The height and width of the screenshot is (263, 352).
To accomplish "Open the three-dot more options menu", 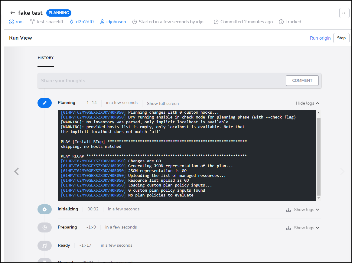I will [x=344, y=13].
